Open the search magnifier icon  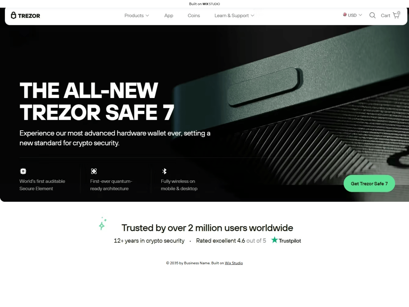click(372, 15)
